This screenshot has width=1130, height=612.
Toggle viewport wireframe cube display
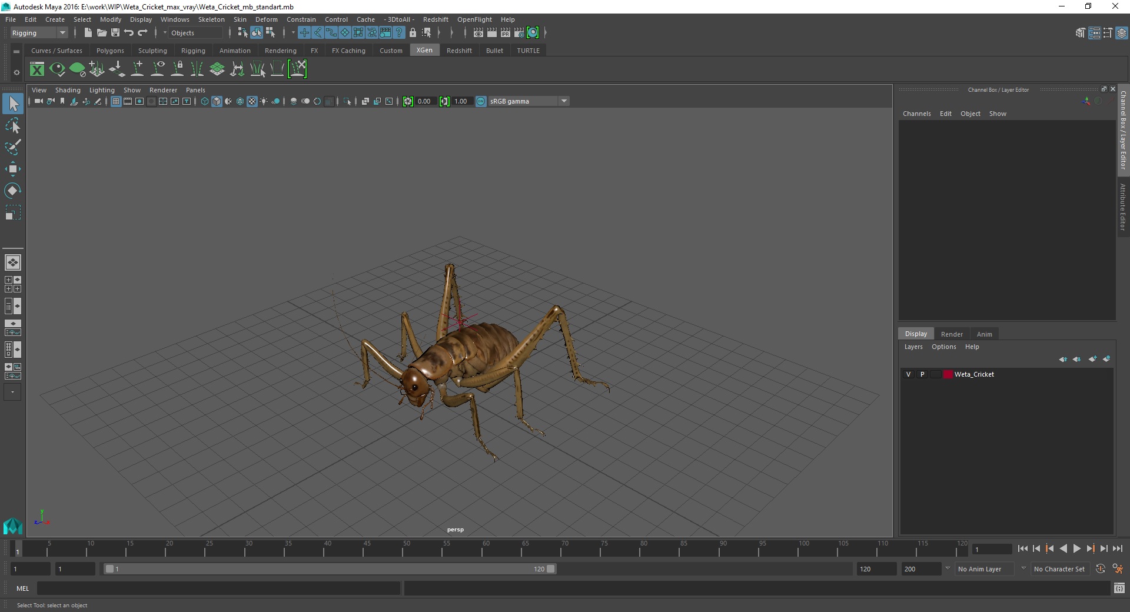point(205,101)
